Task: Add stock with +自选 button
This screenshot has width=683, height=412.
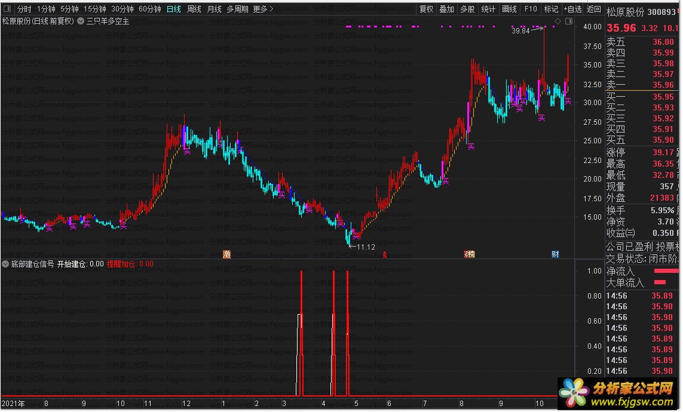Action: pyautogui.click(x=572, y=9)
